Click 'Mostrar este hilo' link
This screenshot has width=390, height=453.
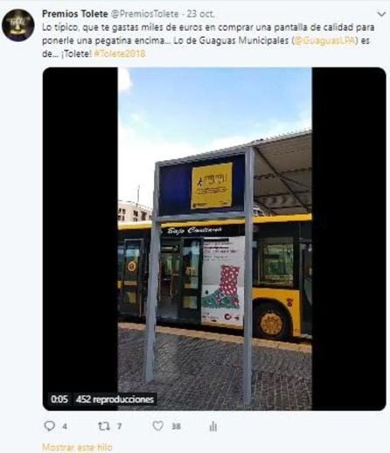pos(77,447)
